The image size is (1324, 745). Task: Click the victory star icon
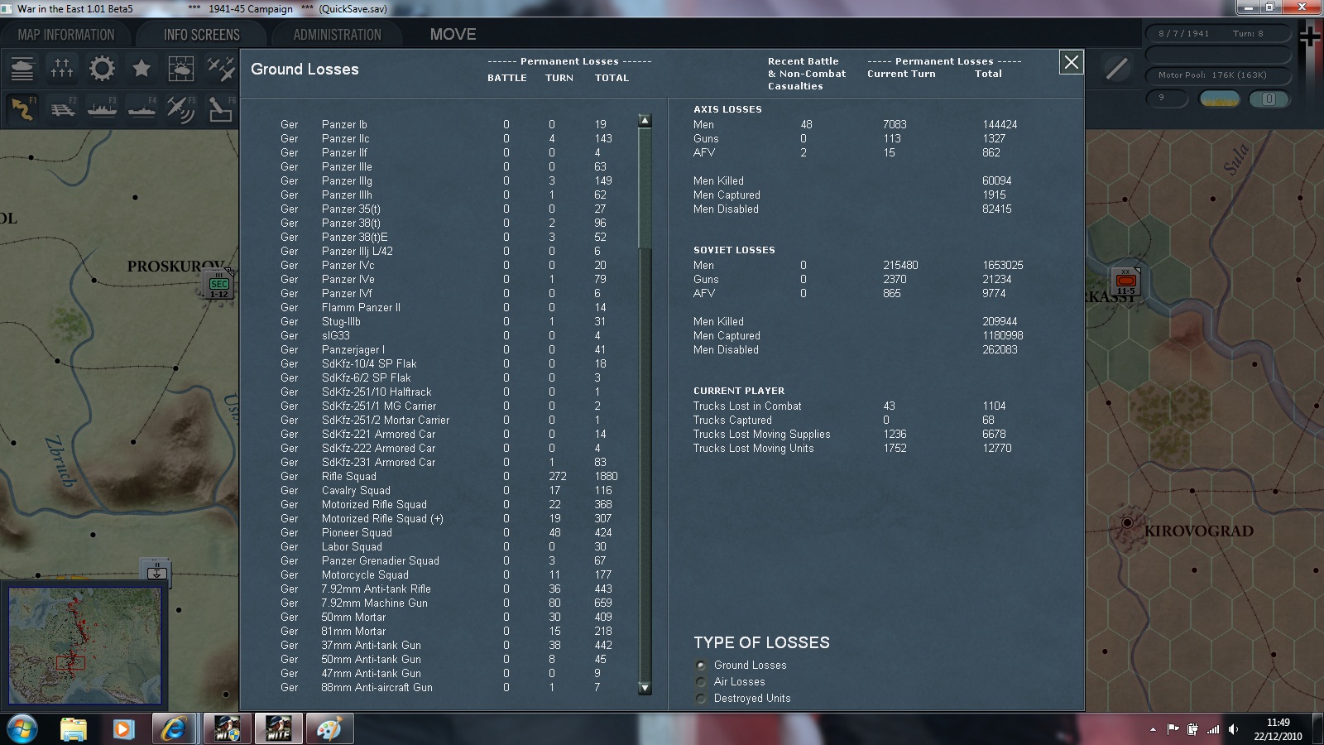click(x=142, y=69)
